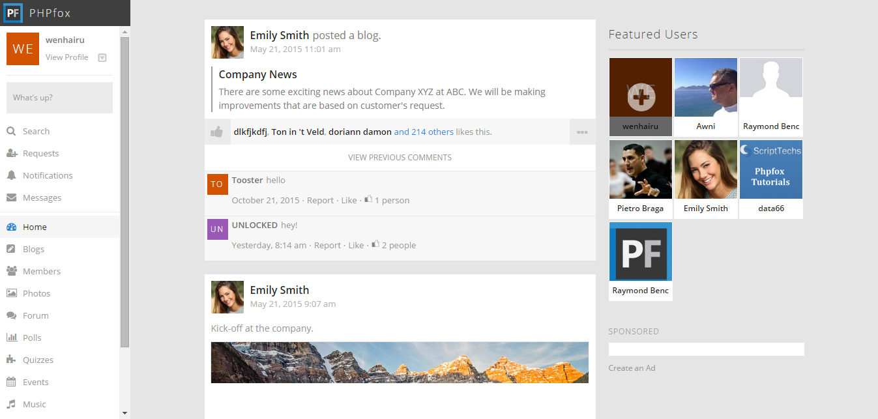The height and width of the screenshot is (419, 878).
Task: Click the Members group icon
Action: (11, 271)
